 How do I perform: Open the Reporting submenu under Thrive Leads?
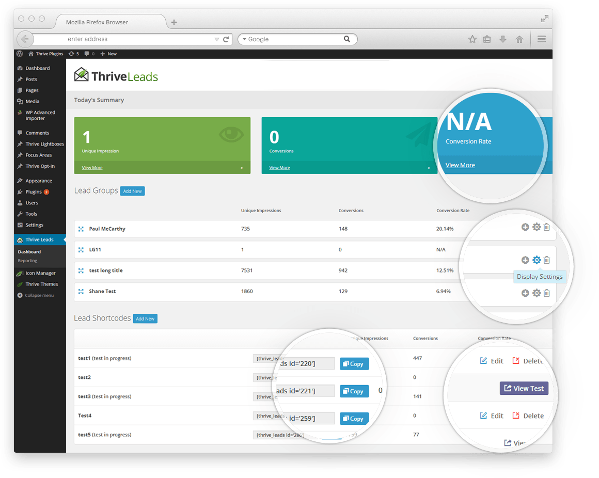(27, 261)
